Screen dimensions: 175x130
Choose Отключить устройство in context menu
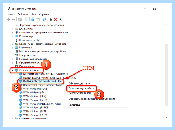pyautogui.click(x=82, y=88)
